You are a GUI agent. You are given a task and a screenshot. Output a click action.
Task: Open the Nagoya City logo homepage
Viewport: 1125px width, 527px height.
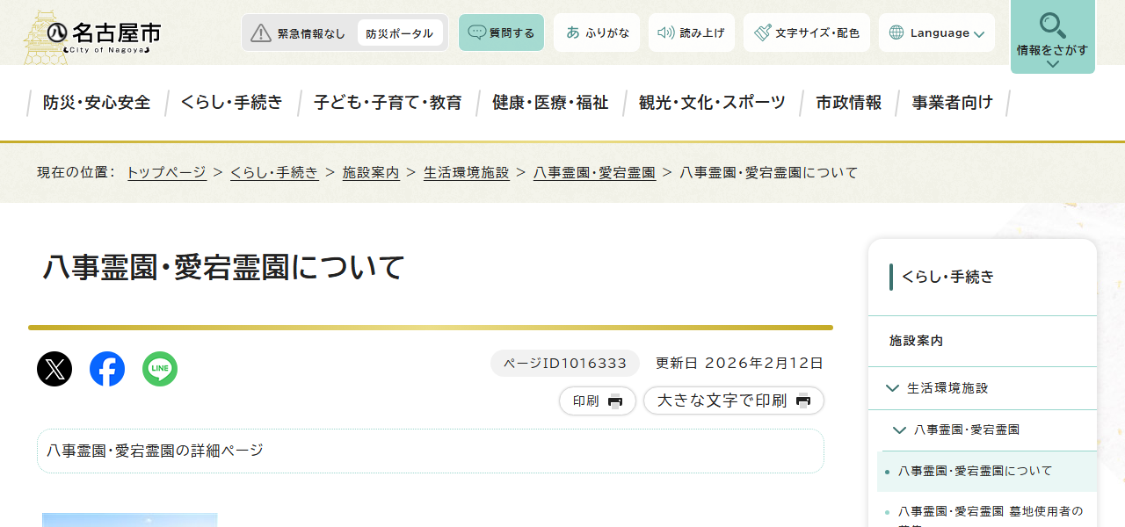(92, 37)
